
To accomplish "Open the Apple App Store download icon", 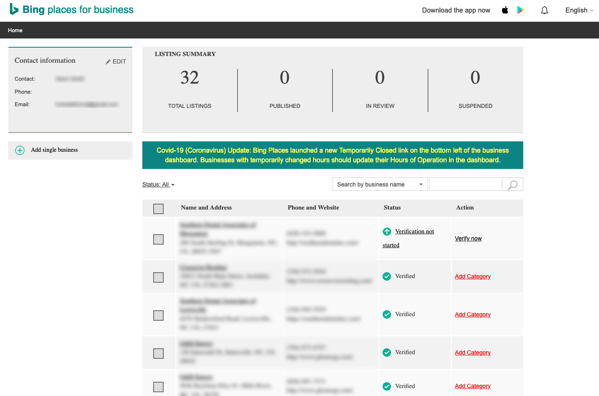I will click(505, 10).
